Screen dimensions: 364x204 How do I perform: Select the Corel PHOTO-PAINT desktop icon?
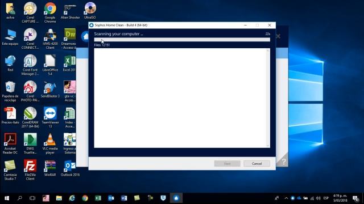point(30,91)
